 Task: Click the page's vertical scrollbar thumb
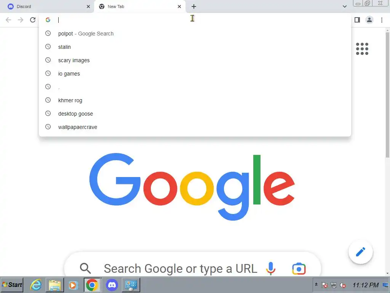[x=387, y=95]
